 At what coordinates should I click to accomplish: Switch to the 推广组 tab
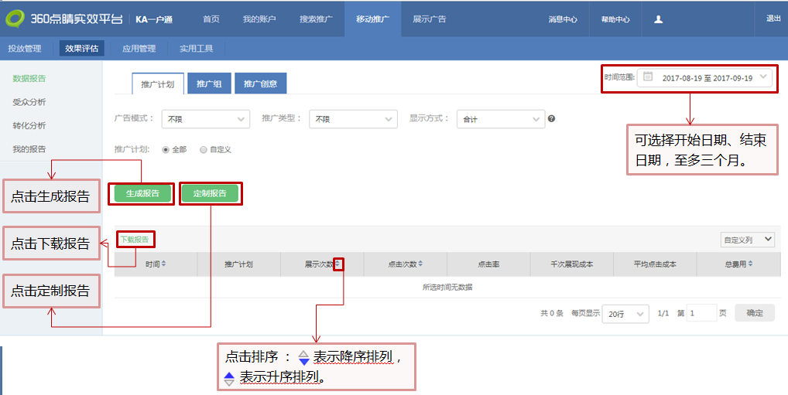pos(209,84)
